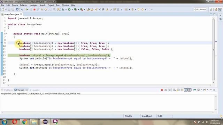The height and width of the screenshot is (125, 223).
Task: Click the editor vertical scrollbar
Action: (214, 50)
